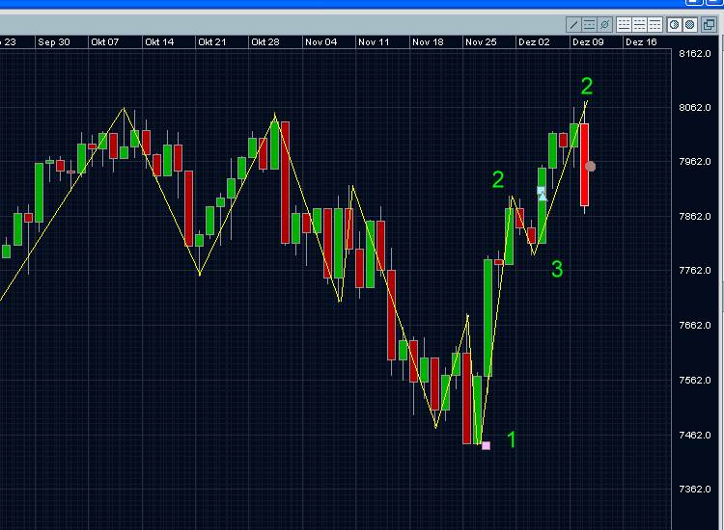
Task: Select the green '2' label above the Dez 09 candle
Action: (x=587, y=86)
